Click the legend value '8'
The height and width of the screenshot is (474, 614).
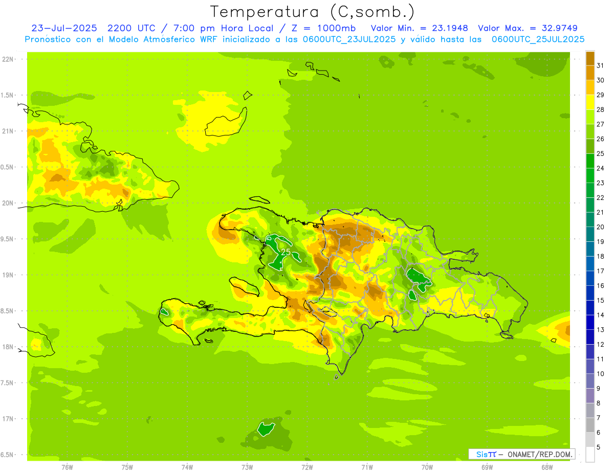[599, 403]
